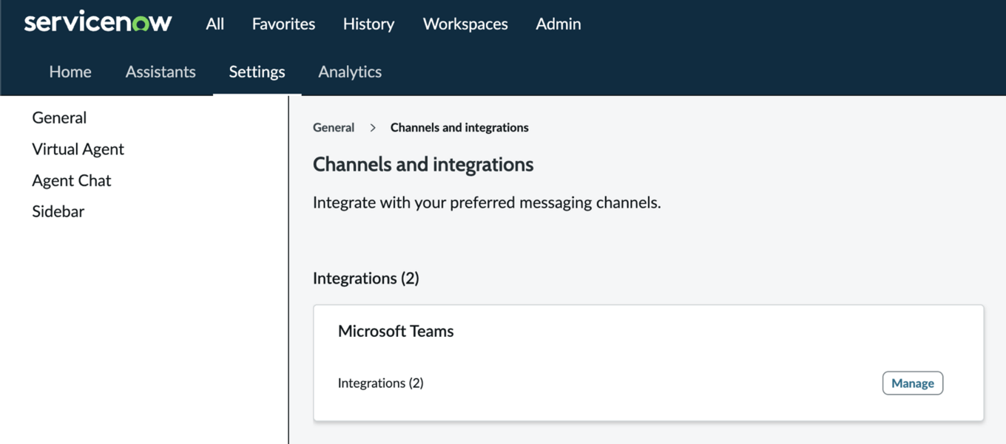
Task: Manage the Microsoft Teams integrations
Action: click(x=913, y=383)
